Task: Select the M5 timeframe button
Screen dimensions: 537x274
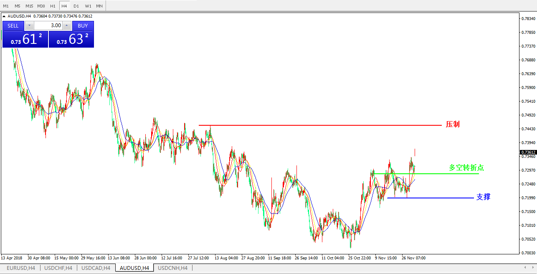Action: point(17,6)
